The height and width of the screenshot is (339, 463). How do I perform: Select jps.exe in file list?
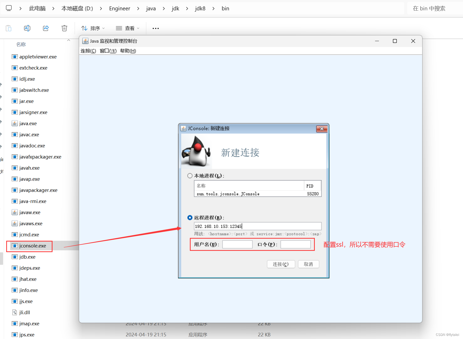click(x=27, y=335)
